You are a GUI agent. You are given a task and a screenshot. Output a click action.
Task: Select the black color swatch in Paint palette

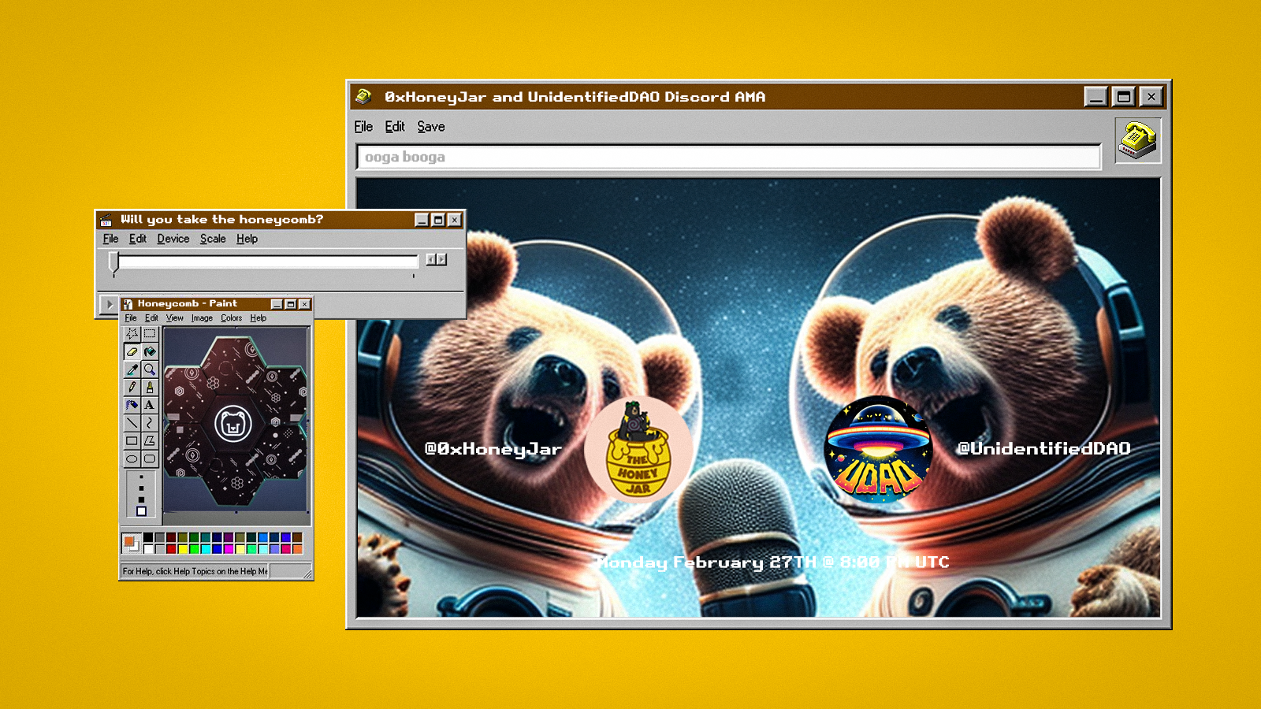click(x=148, y=537)
